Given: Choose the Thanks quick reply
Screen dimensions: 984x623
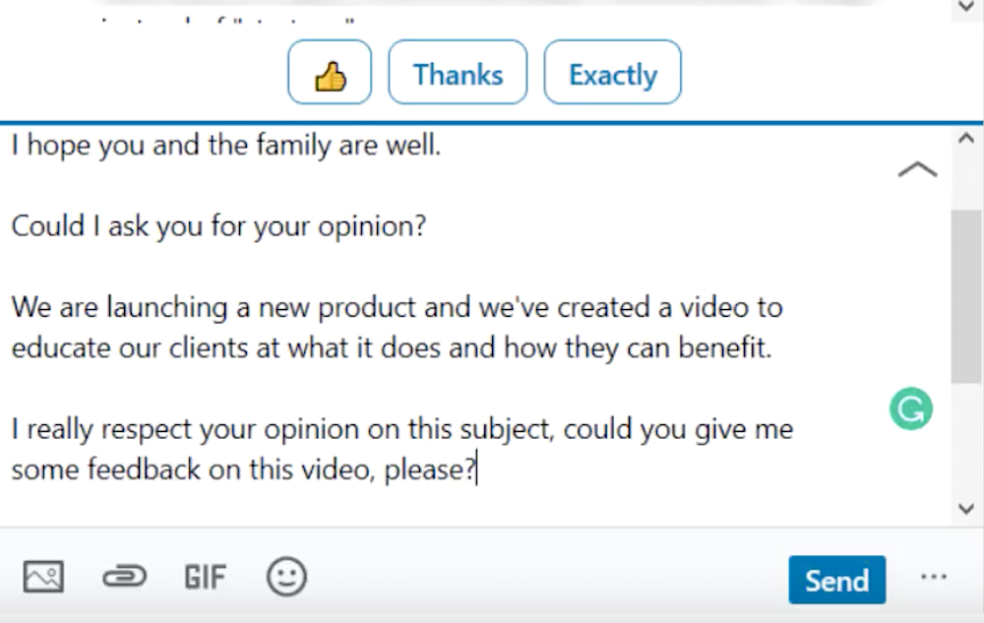Looking at the screenshot, I should [x=458, y=72].
